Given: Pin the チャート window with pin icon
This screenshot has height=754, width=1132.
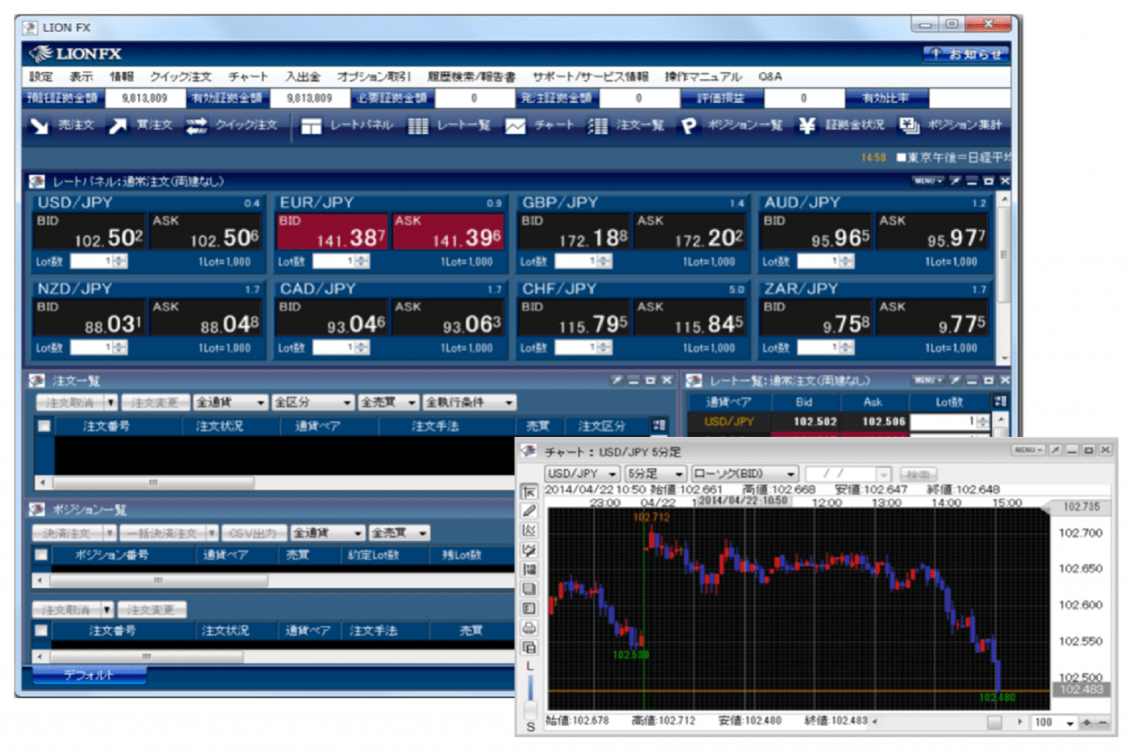Looking at the screenshot, I should pyautogui.click(x=1055, y=450).
